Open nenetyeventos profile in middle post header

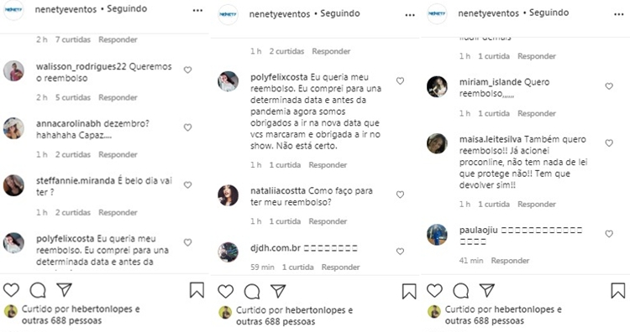click(279, 14)
